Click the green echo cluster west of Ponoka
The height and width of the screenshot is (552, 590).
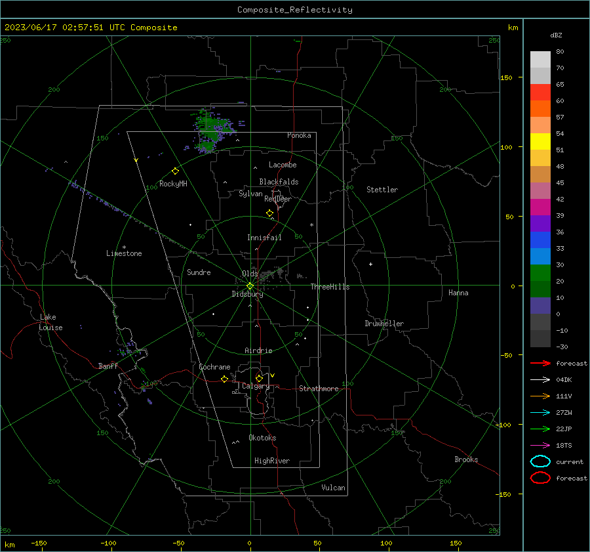212,130
